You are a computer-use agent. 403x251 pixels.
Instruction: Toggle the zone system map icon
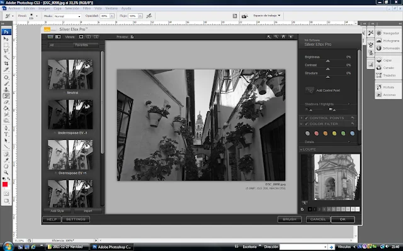pos(302,209)
